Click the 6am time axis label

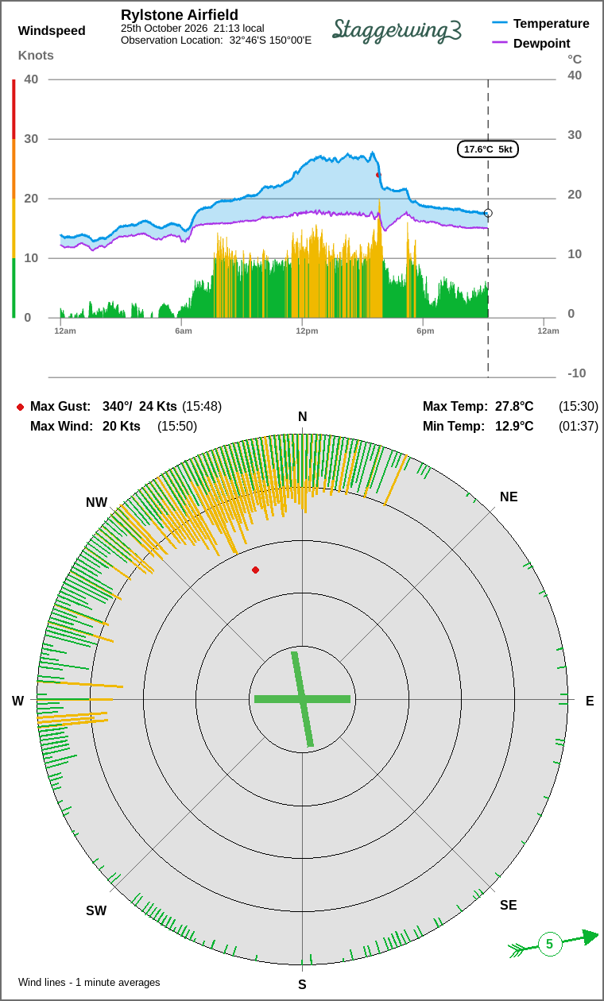(x=184, y=330)
